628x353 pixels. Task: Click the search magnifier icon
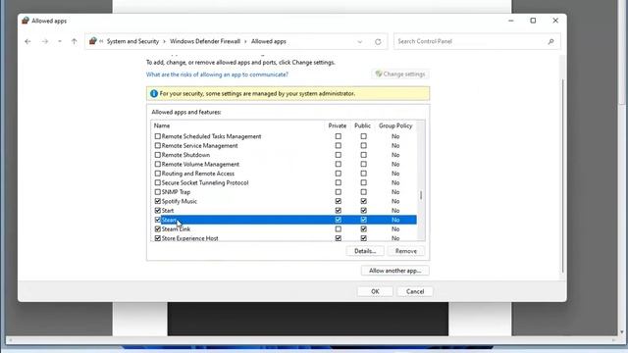(x=550, y=41)
